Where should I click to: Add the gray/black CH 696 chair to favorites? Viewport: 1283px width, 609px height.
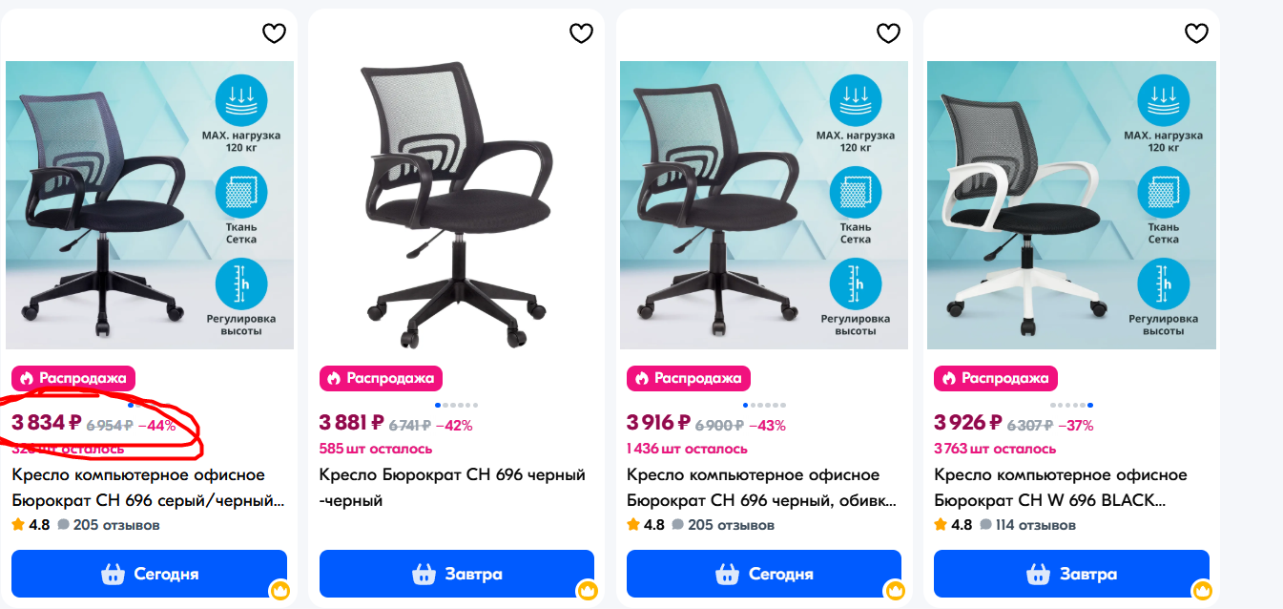274,33
